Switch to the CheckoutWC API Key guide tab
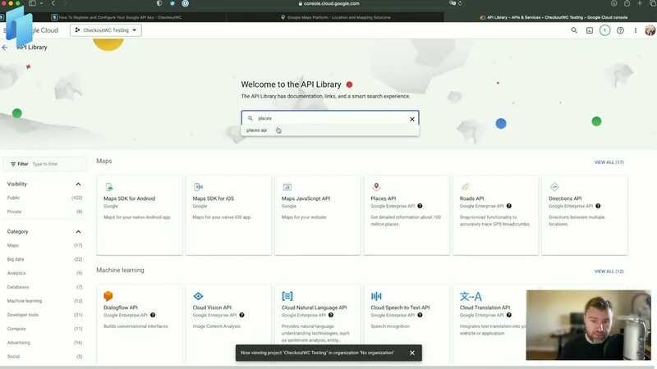Image resolution: width=657 pixels, height=369 pixels. click(116, 17)
